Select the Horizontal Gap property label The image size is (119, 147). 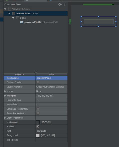tap(14, 100)
